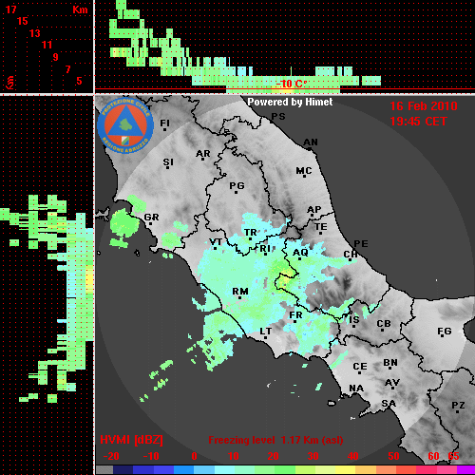The width and height of the screenshot is (475, 475).
Task: Click the '-10 C°' isotherm label
Action: coord(292,84)
